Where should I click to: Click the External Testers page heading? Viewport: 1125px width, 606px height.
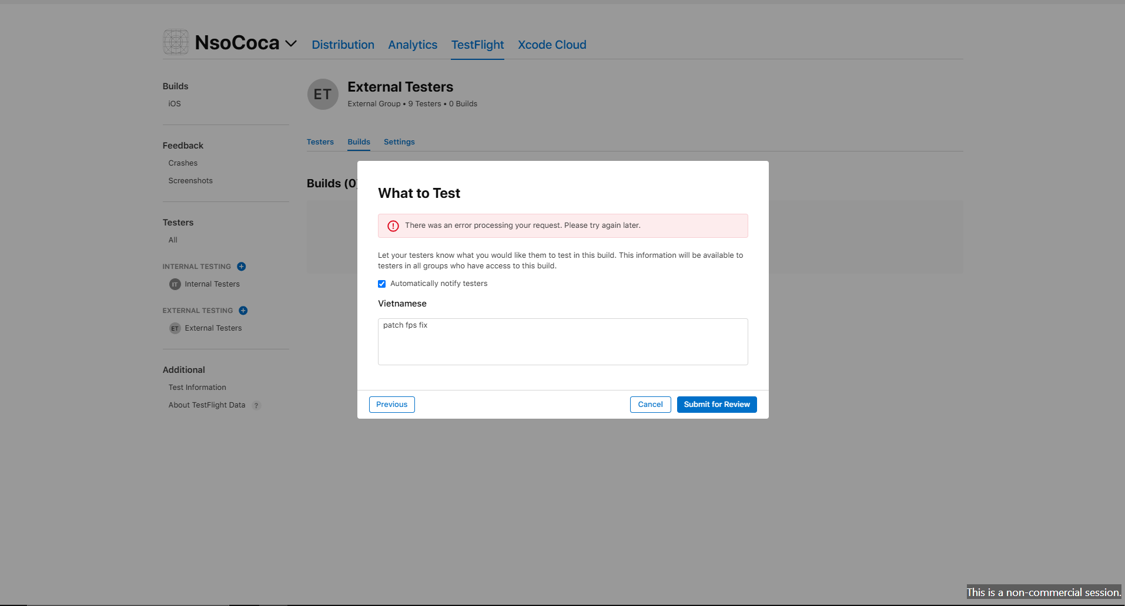(x=400, y=87)
